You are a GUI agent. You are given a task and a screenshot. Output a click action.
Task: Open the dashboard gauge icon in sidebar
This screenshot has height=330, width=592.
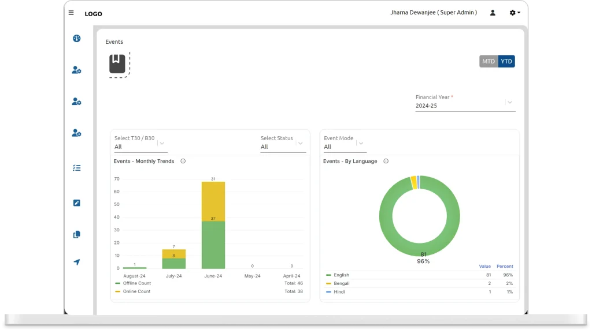[76, 39]
